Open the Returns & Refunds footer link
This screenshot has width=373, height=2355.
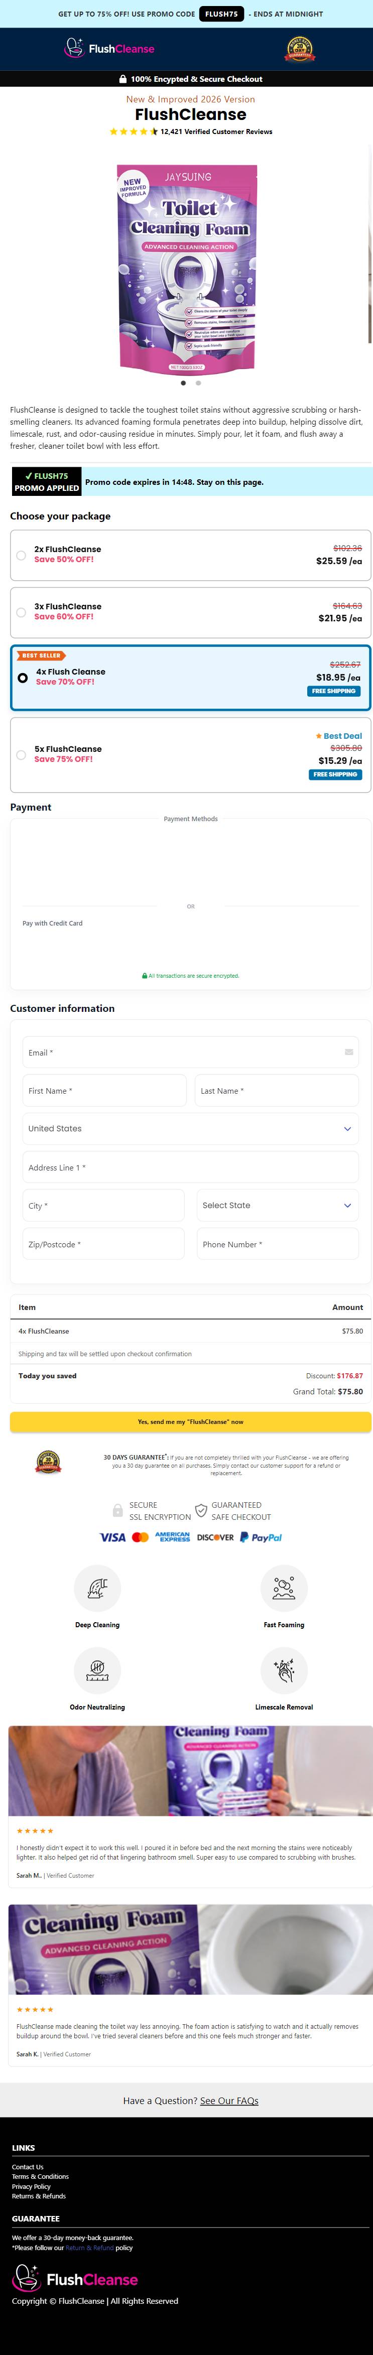coord(38,2196)
